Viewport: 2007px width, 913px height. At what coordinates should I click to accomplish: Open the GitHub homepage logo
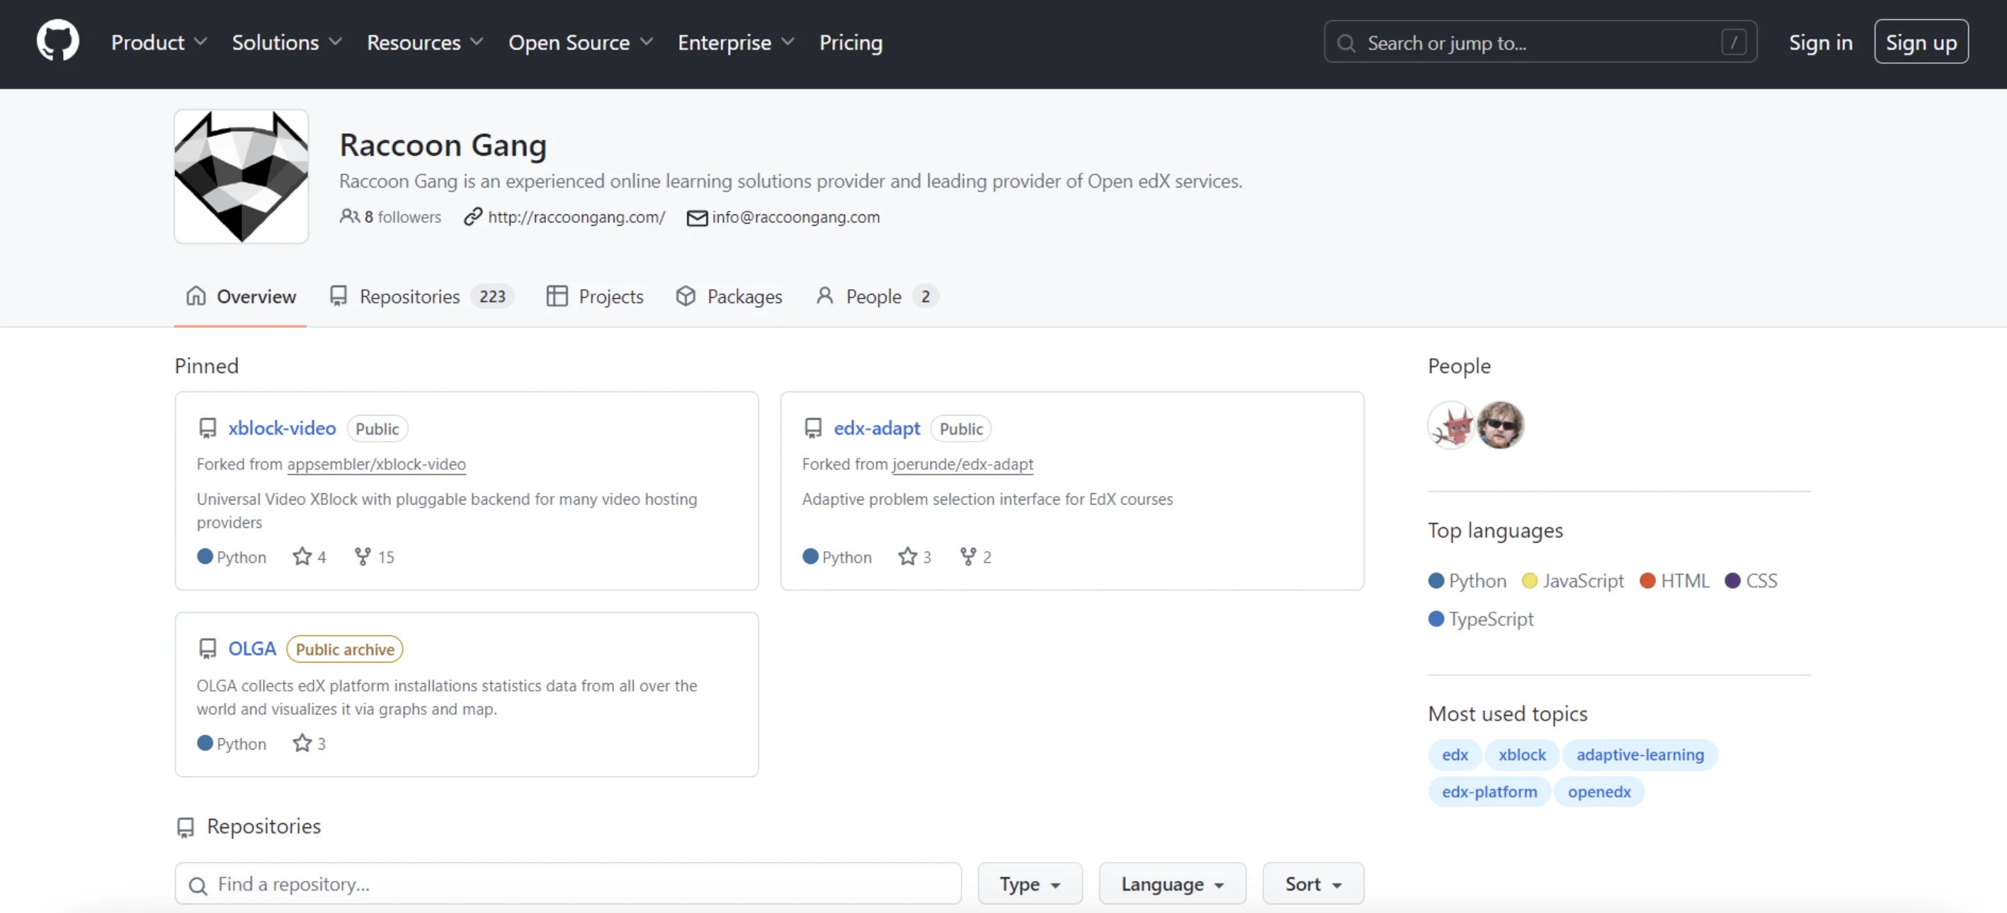(x=57, y=41)
